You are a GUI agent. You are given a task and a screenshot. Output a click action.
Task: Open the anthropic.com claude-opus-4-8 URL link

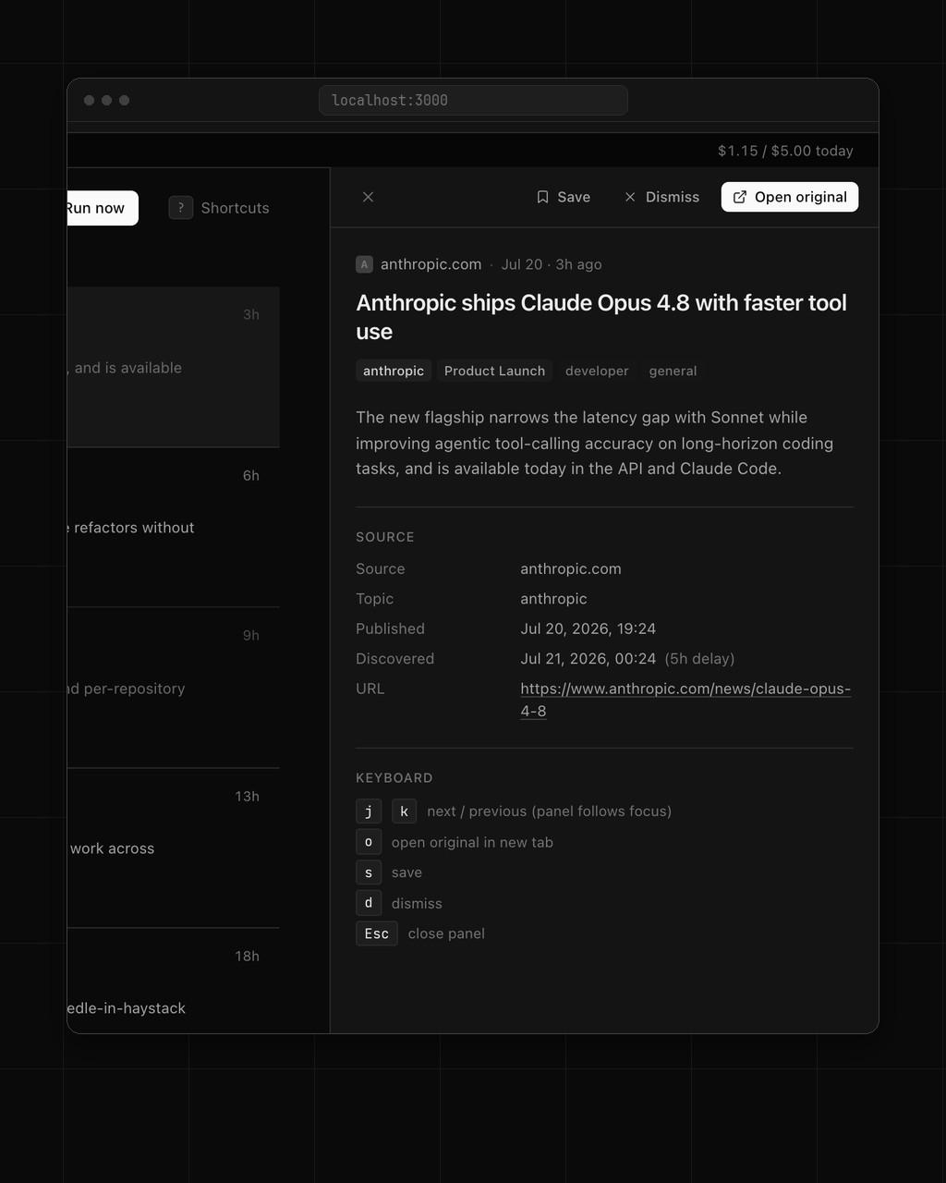[x=685, y=700]
